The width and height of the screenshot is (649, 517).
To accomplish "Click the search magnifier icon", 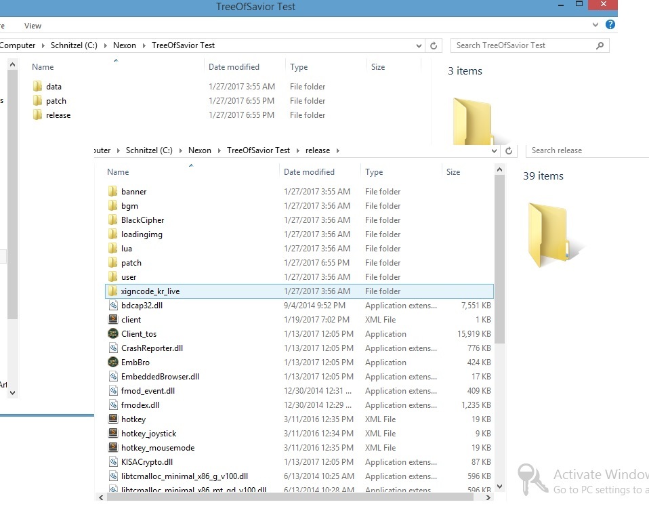I will click(600, 45).
